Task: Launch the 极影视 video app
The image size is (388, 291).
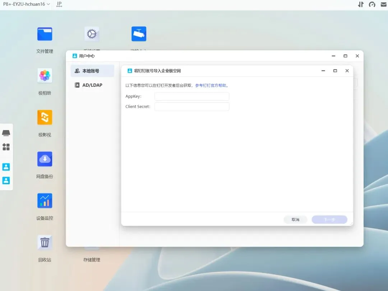Action: pyautogui.click(x=45, y=117)
